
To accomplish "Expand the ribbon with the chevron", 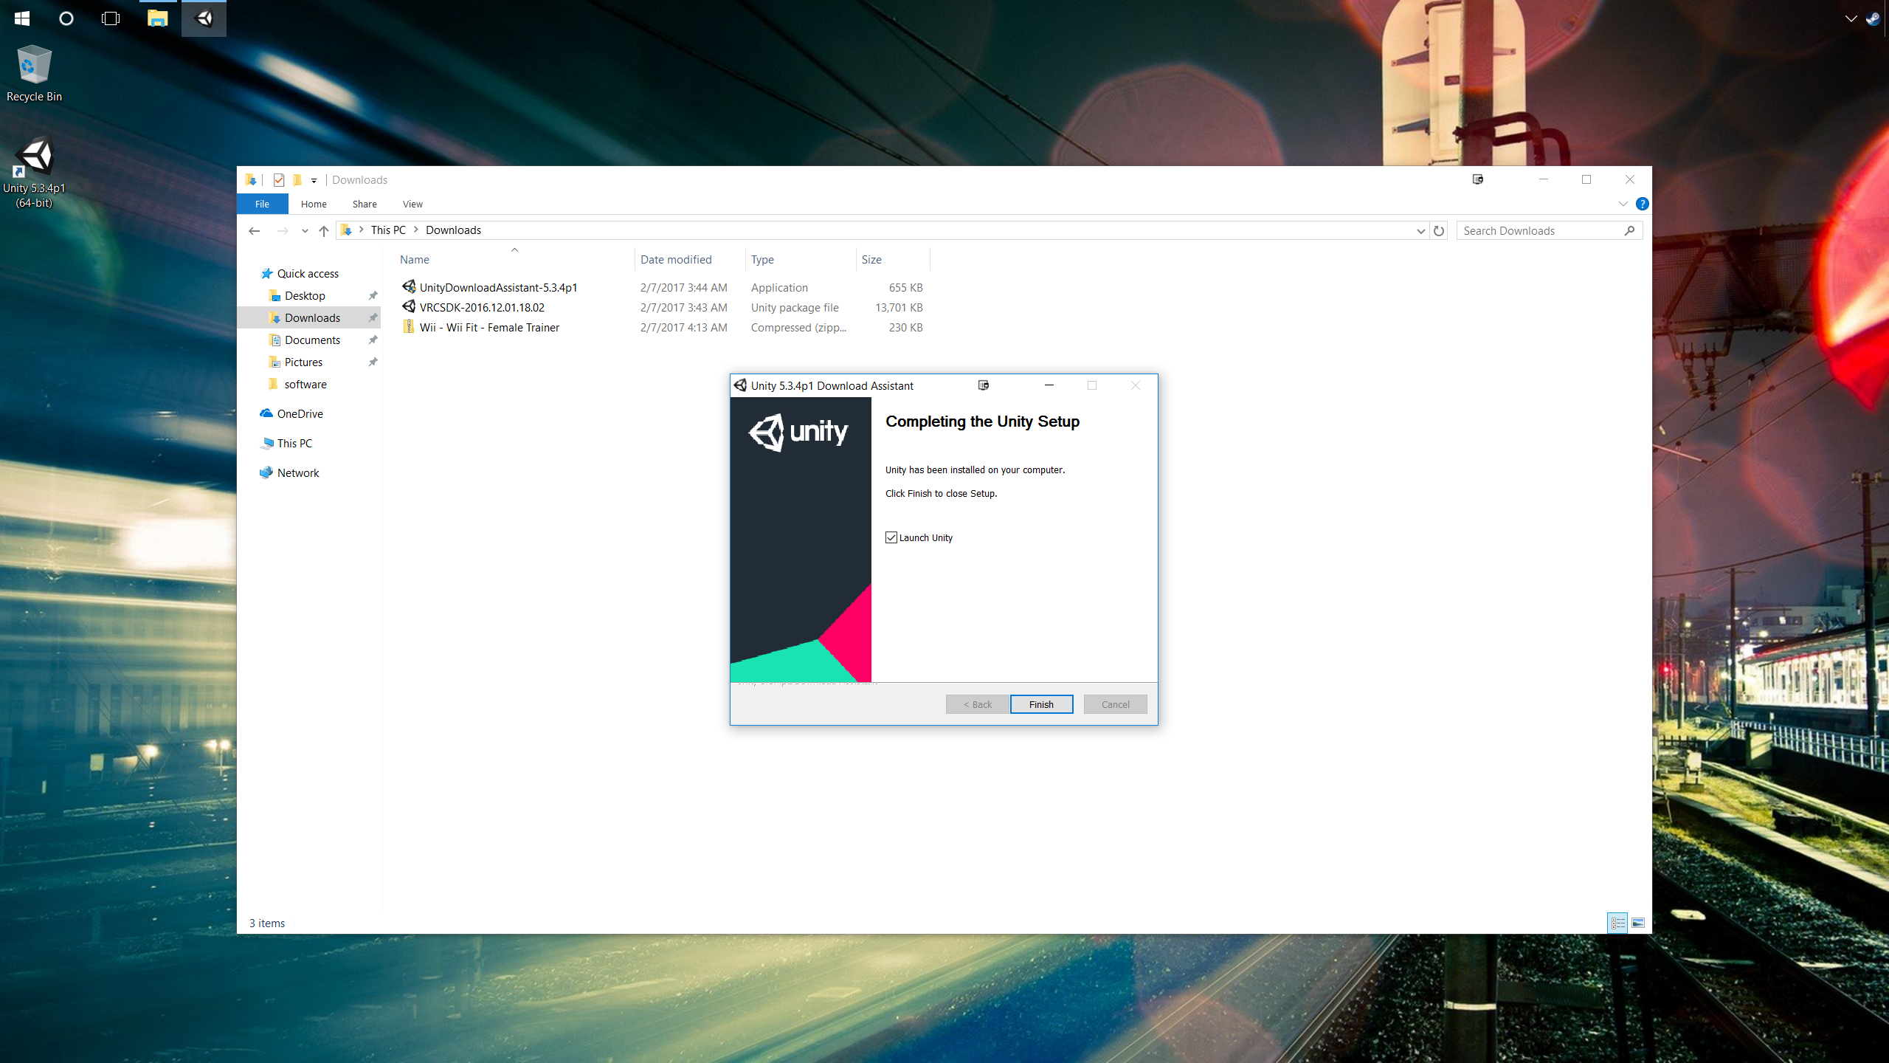I will [x=1623, y=204].
